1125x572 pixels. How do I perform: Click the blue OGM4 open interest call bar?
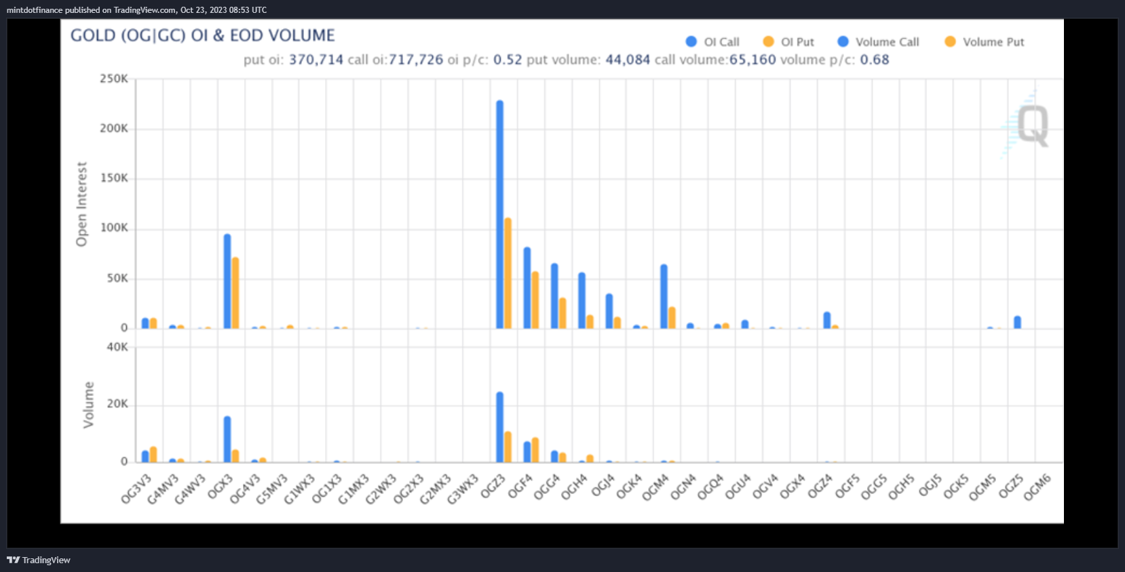click(x=664, y=297)
